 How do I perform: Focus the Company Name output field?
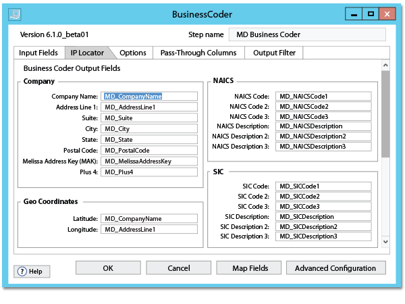149,96
